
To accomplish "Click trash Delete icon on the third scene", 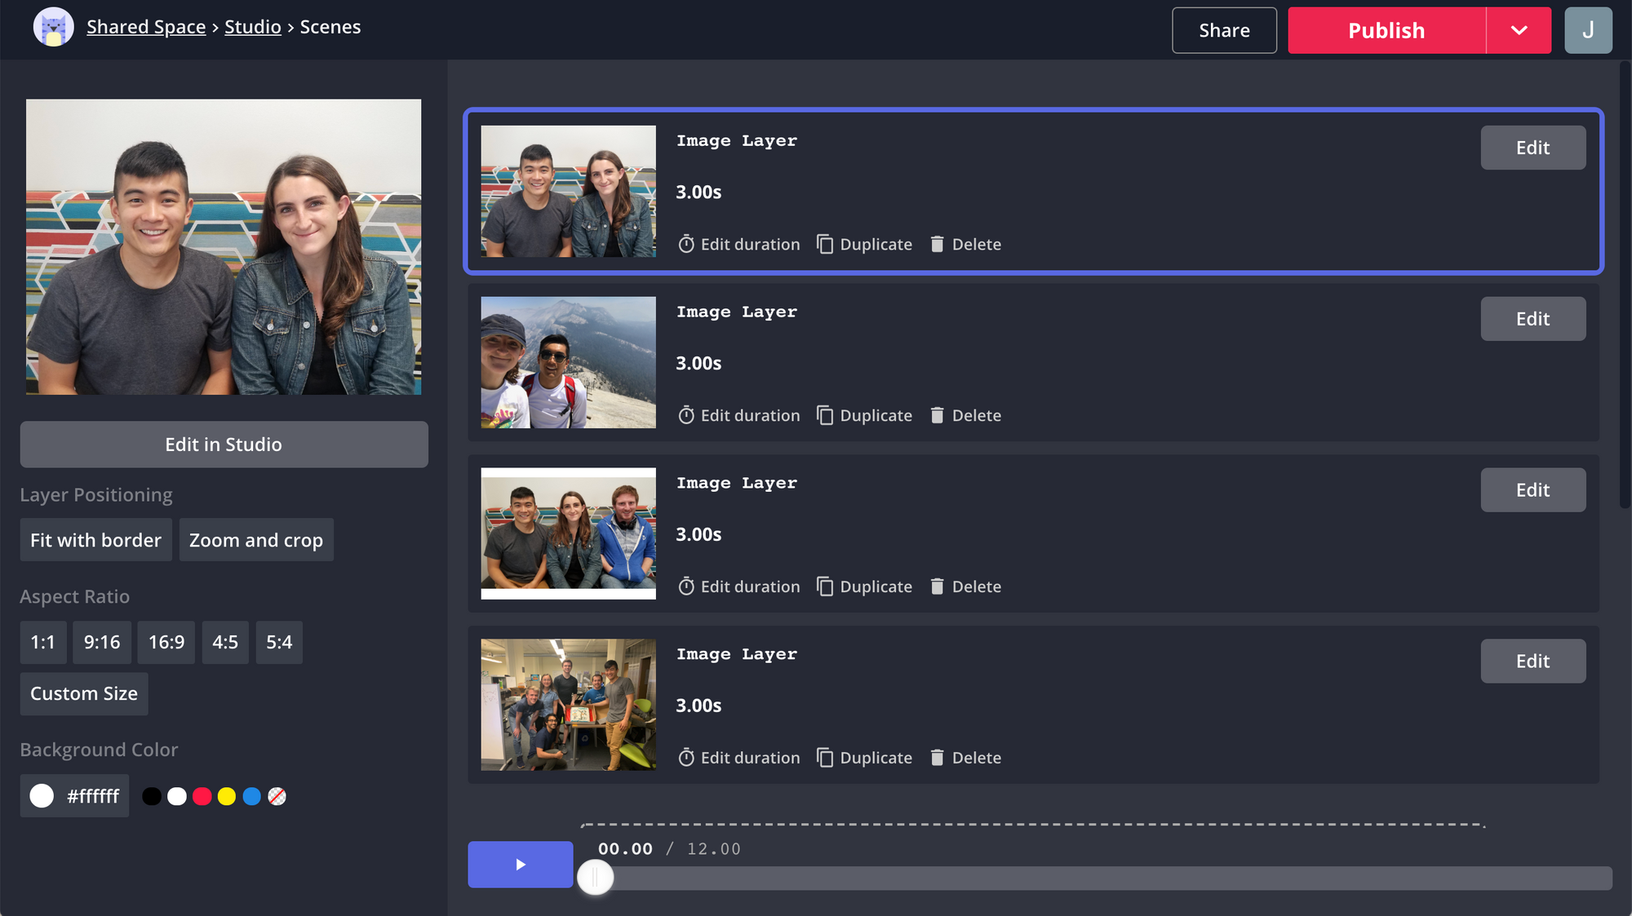I will [x=937, y=586].
